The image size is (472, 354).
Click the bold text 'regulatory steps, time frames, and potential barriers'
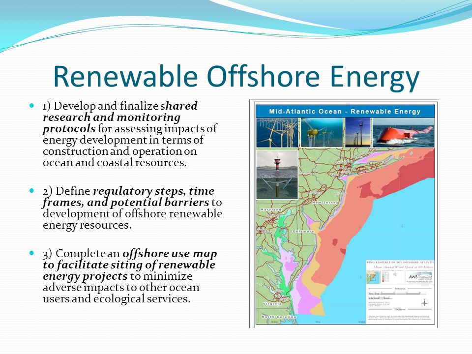point(128,197)
